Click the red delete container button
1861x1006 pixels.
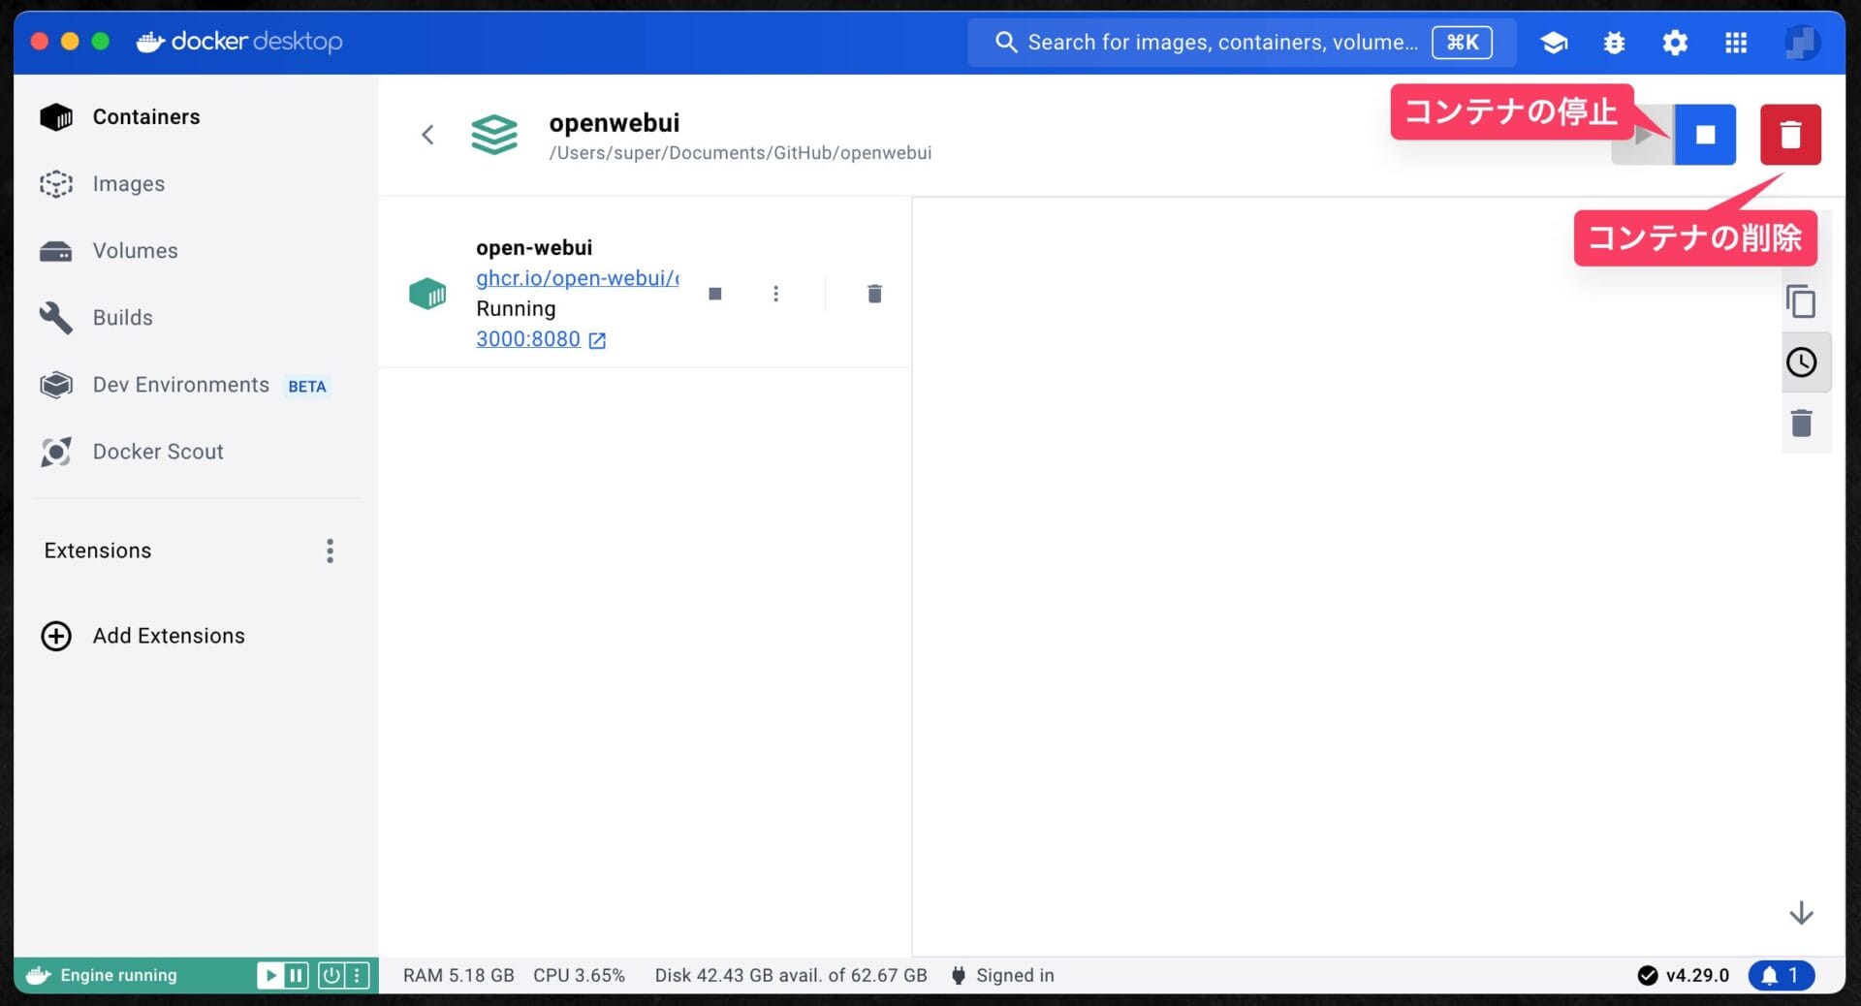tap(1789, 135)
